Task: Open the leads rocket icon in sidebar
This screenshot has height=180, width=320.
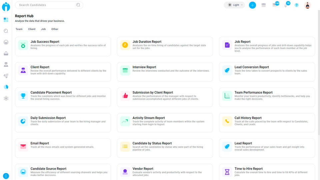Action: (6, 76)
